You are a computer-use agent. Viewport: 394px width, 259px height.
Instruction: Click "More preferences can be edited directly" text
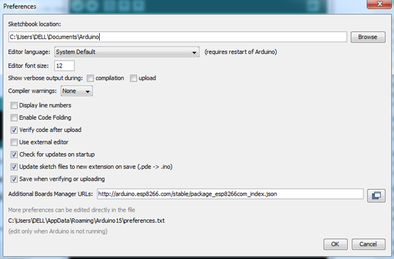pos(71,210)
